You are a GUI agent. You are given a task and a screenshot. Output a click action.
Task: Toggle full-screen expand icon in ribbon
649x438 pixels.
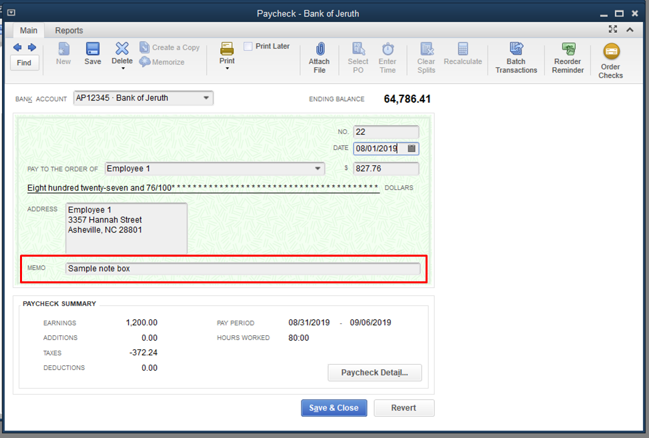pos(613,29)
